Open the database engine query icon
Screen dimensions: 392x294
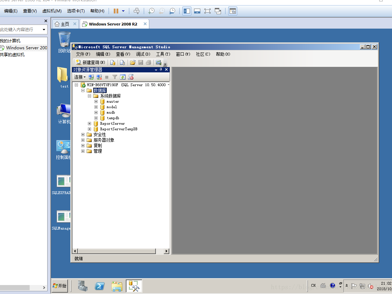coord(113,62)
